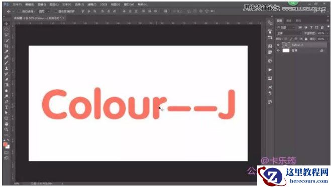This screenshot has width=331, height=187.
Task: Open the layer Opacity dropdown arrow
Action: tap(327, 33)
